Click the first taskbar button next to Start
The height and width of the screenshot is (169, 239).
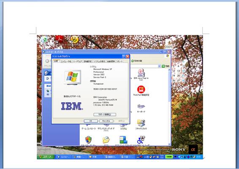64,157
